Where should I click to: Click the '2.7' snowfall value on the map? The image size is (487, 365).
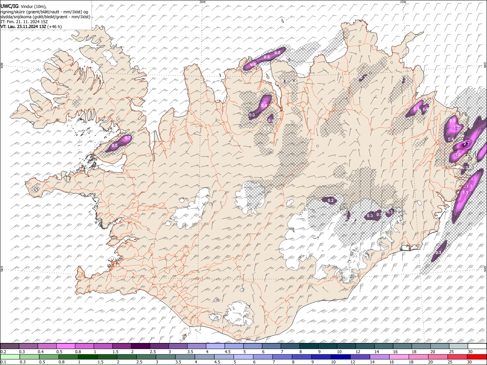tap(466, 144)
